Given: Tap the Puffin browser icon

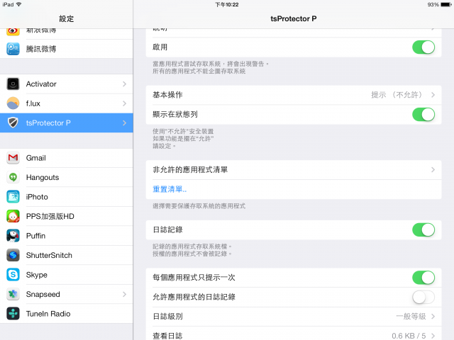Looking at the screenshot, I should pos(13,236).
